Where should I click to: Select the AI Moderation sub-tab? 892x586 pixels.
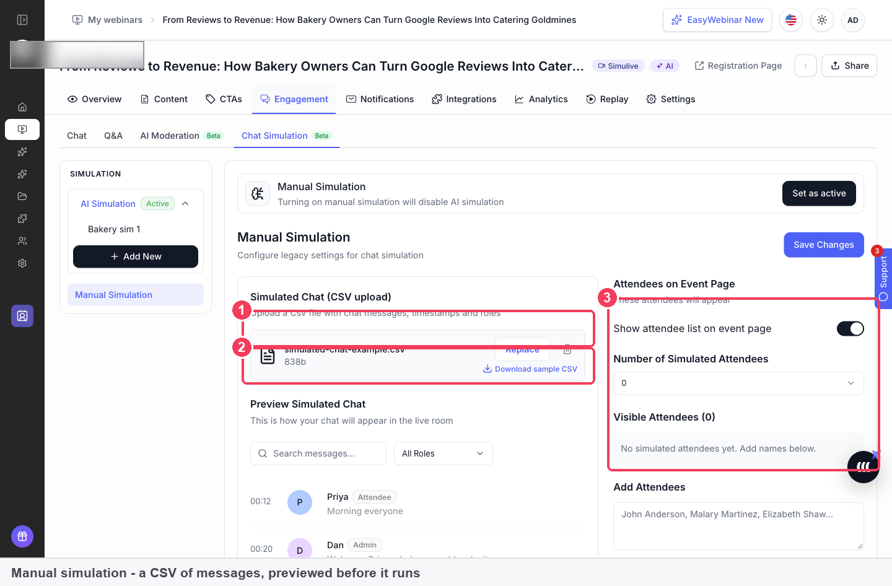(180, 136)
